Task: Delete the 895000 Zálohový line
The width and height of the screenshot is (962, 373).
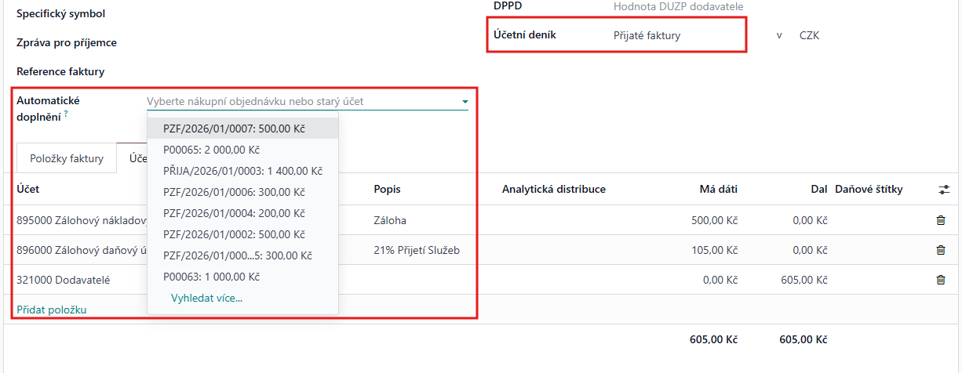Action: pyautogui.click(x=941, y=220)
